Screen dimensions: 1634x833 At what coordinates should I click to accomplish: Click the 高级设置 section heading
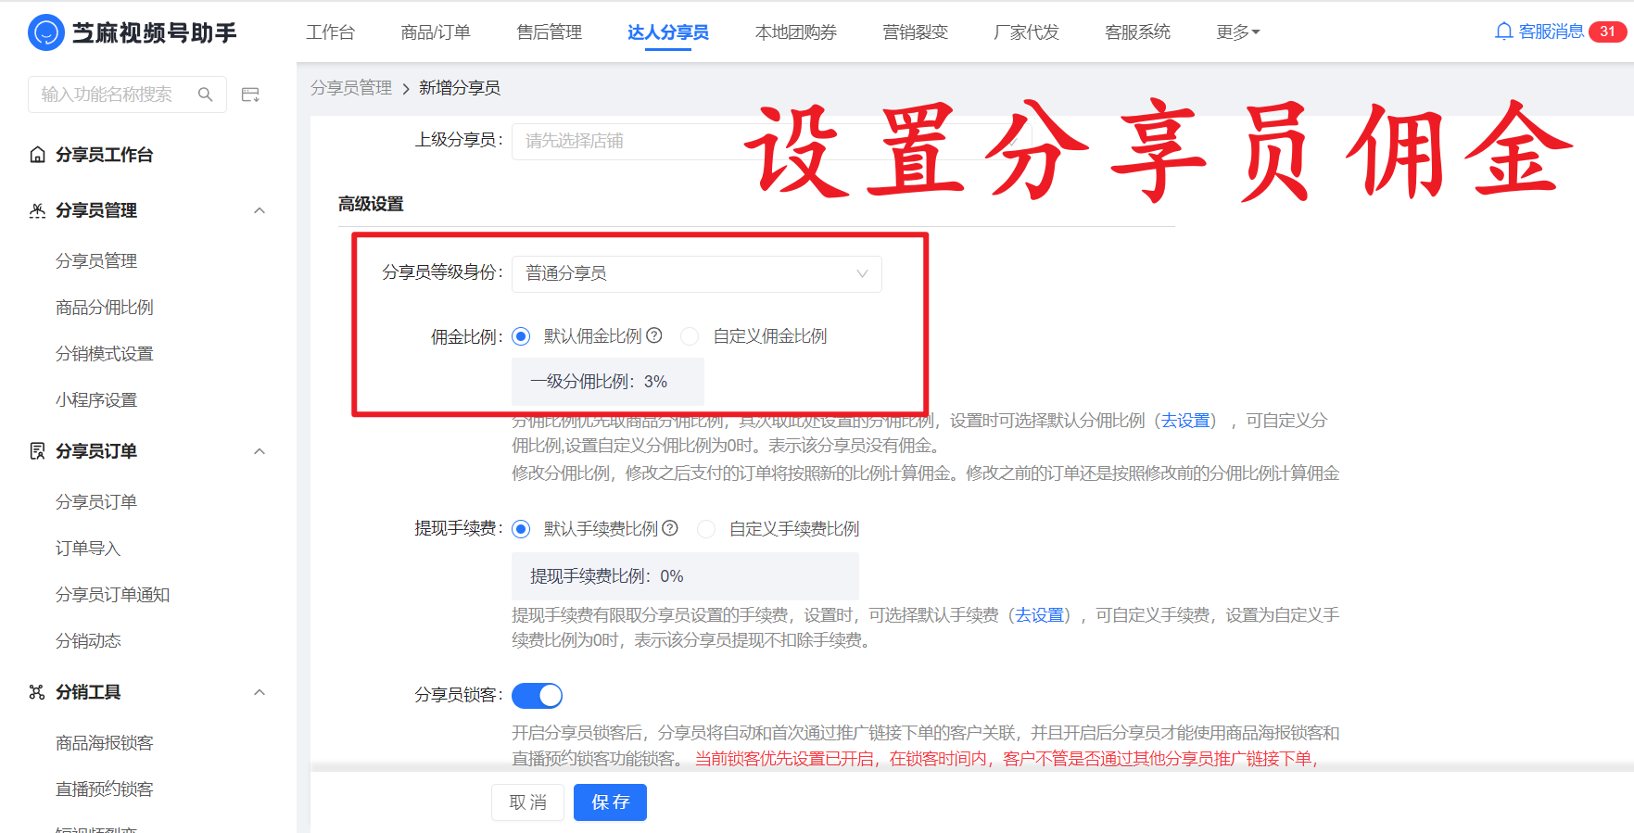coord(371,204)
